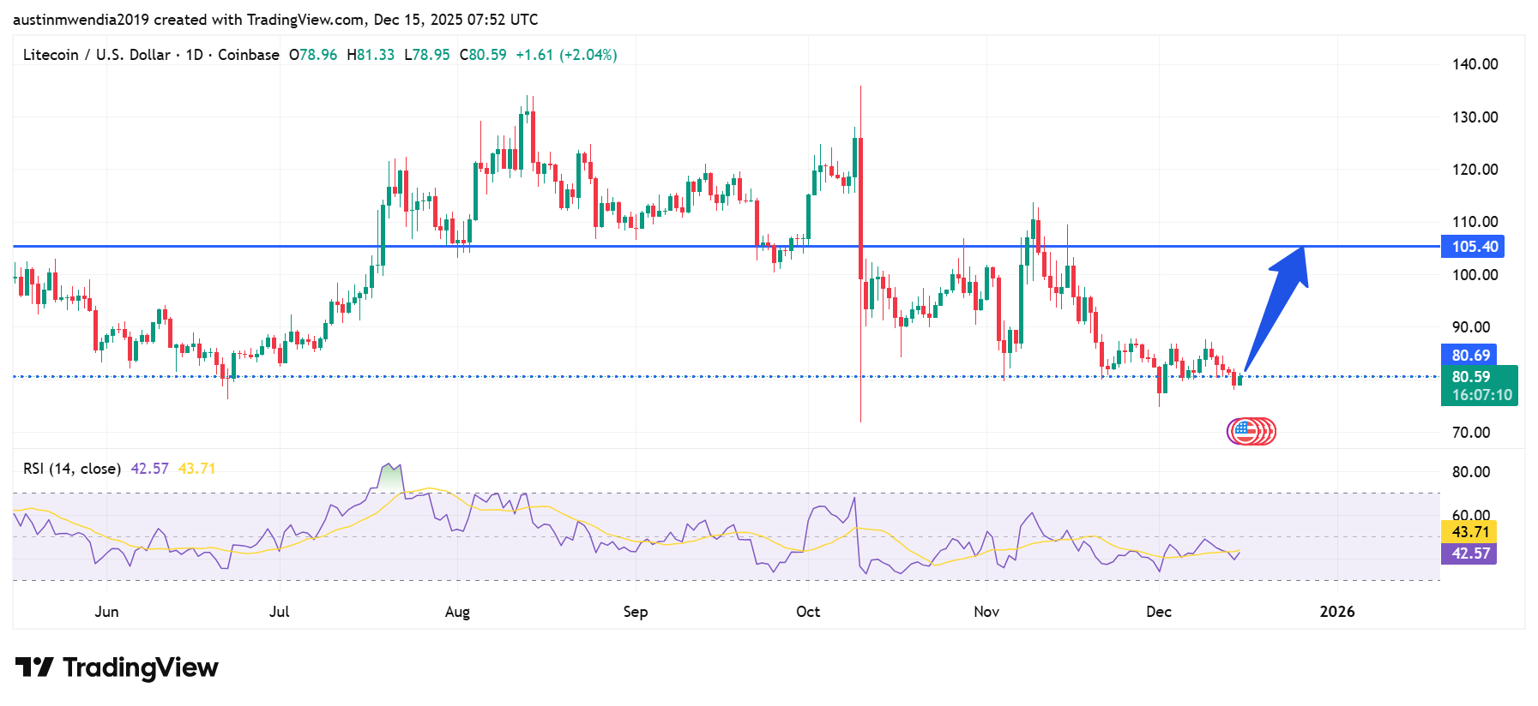1538x706 pixels.
Task: Click the TradingView logo at bottom left
Action: click(x=117, y=667)
